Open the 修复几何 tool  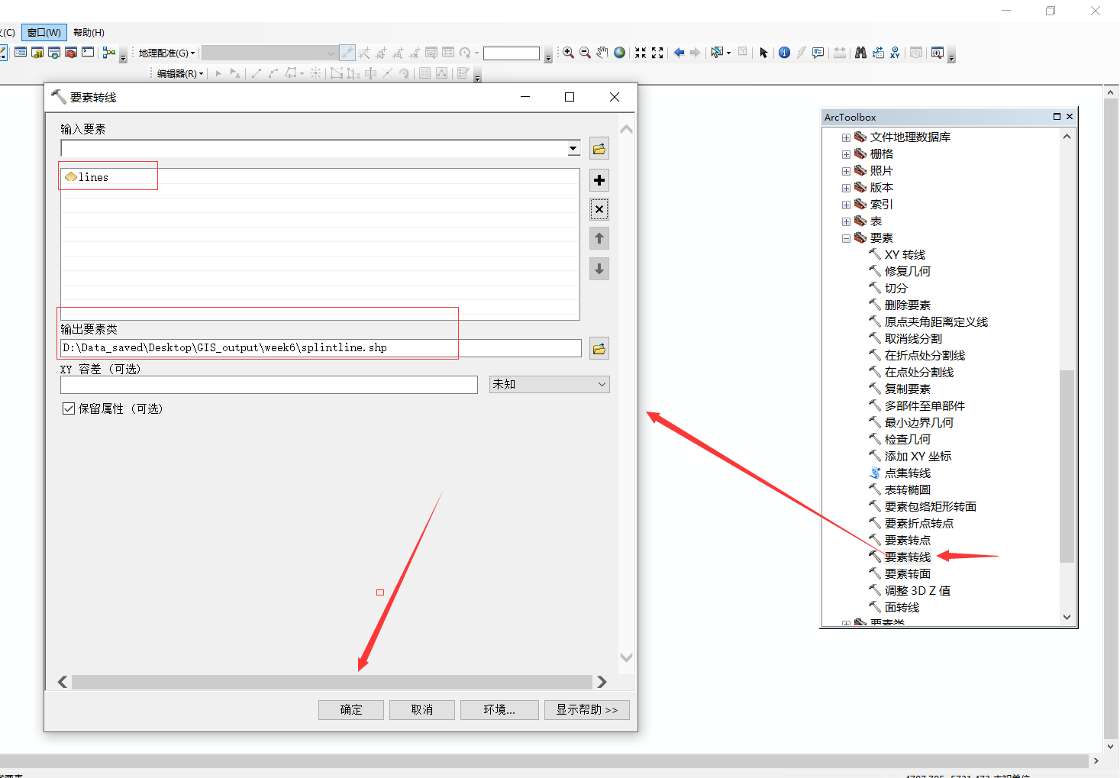tap(907, 271)
